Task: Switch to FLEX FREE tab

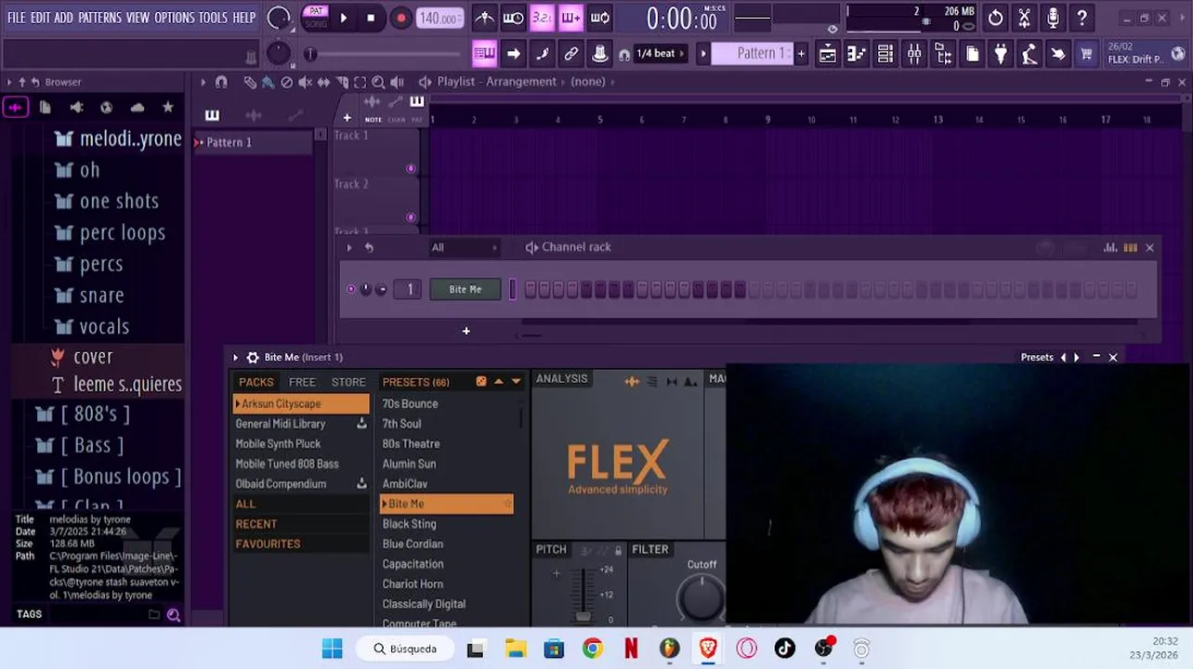Action: [x=302, y=382]
